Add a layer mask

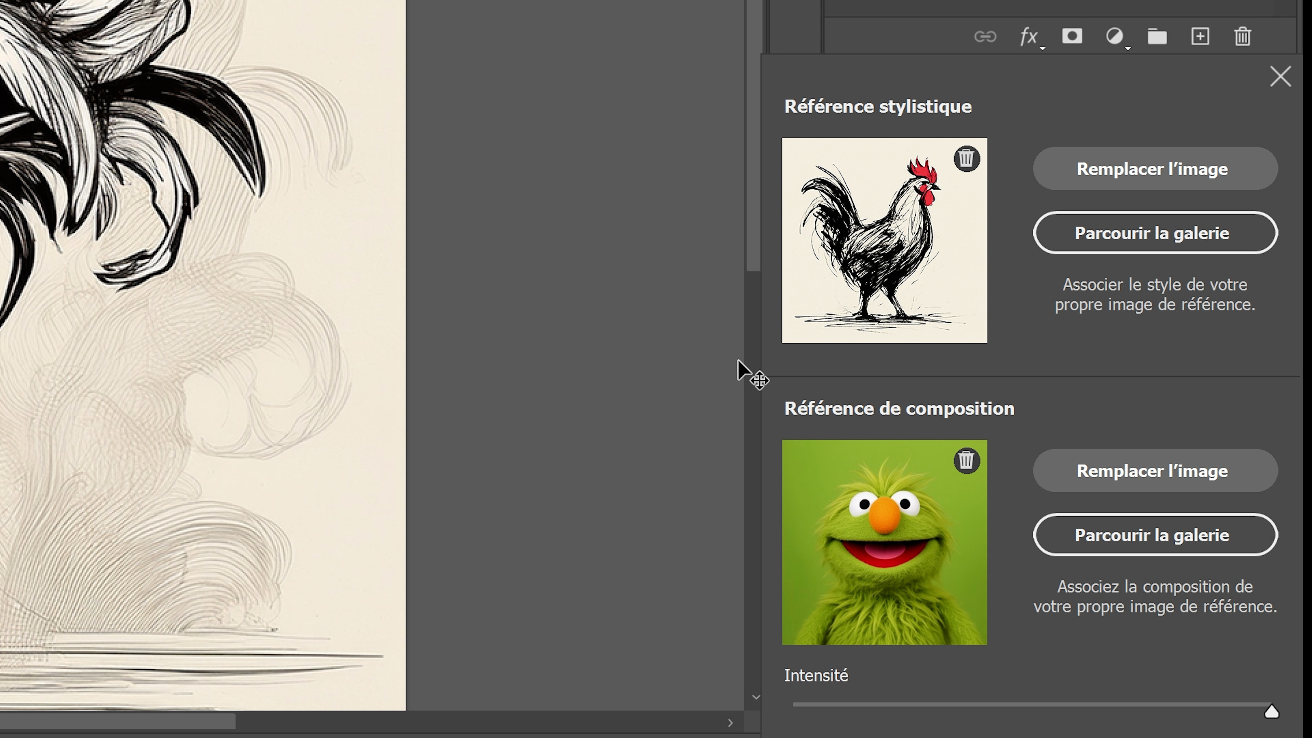point(1072,36)
